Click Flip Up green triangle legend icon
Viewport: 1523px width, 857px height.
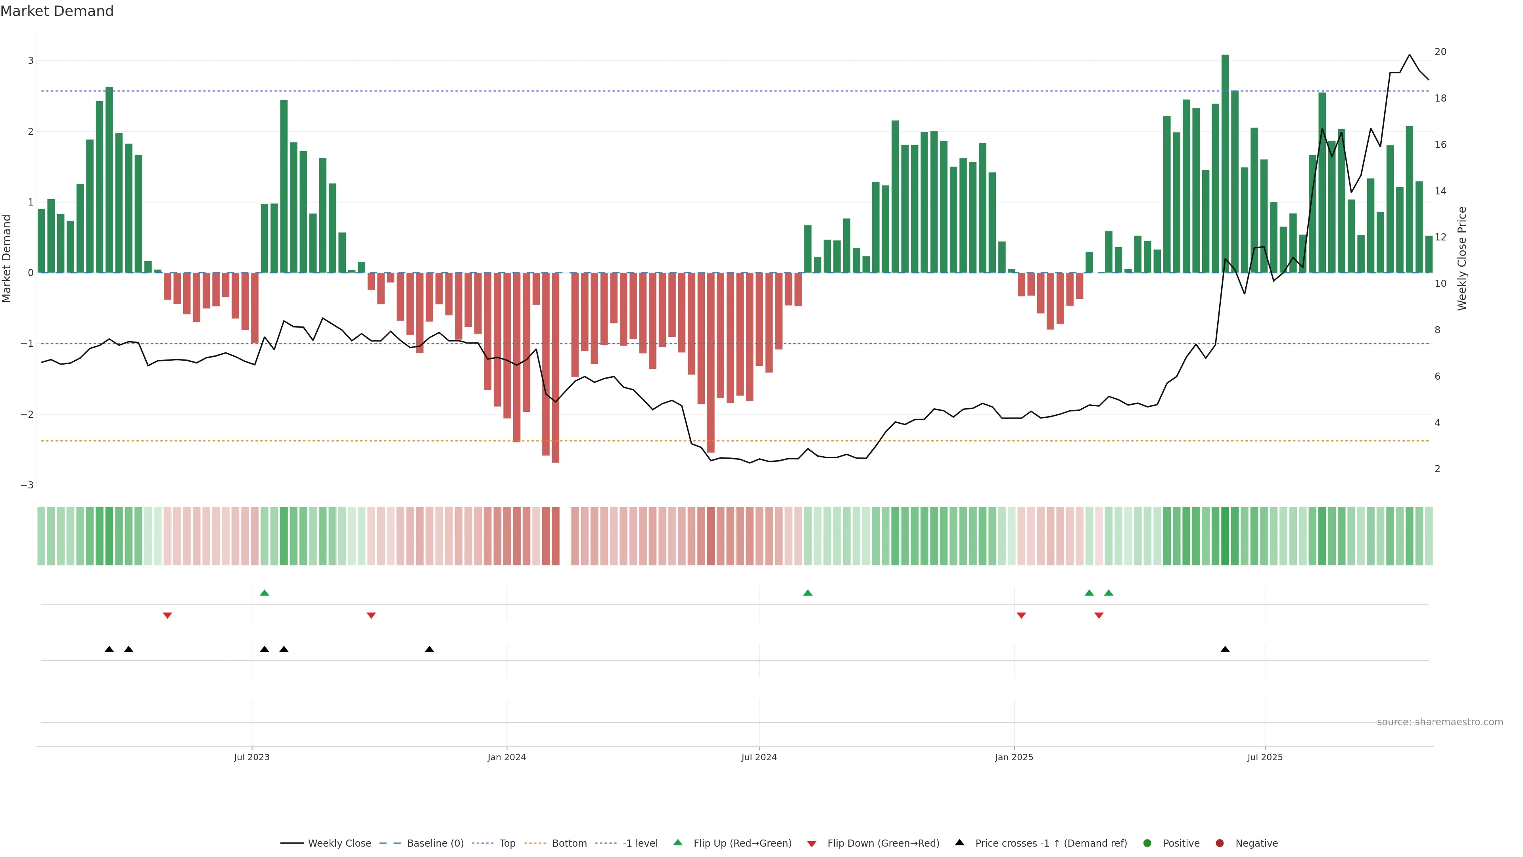[677, 842]
